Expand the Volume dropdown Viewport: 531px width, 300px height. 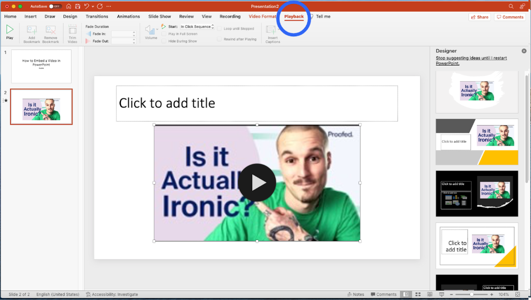[x=157, y=29]
